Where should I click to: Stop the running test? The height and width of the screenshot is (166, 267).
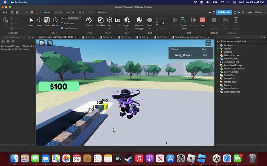click(202, 22)
